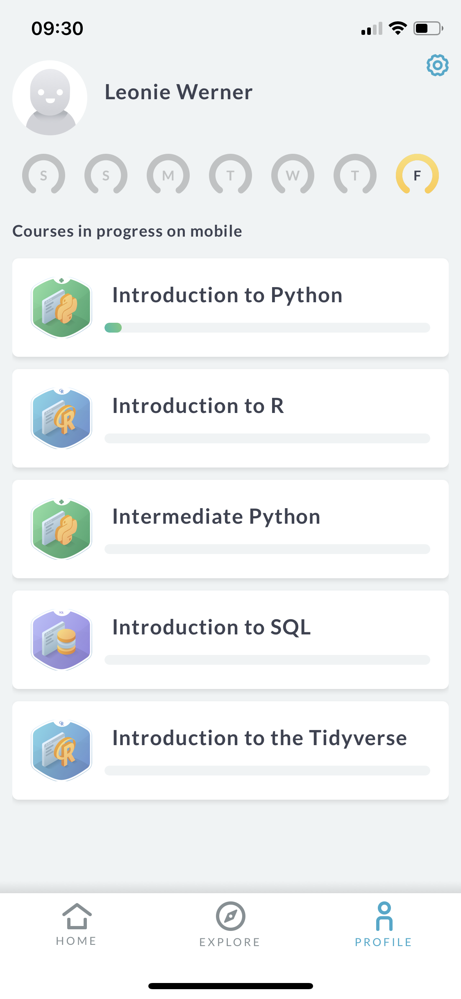Click the Introduction to Python progress bar
461x999 pixels.
[267, 328]
